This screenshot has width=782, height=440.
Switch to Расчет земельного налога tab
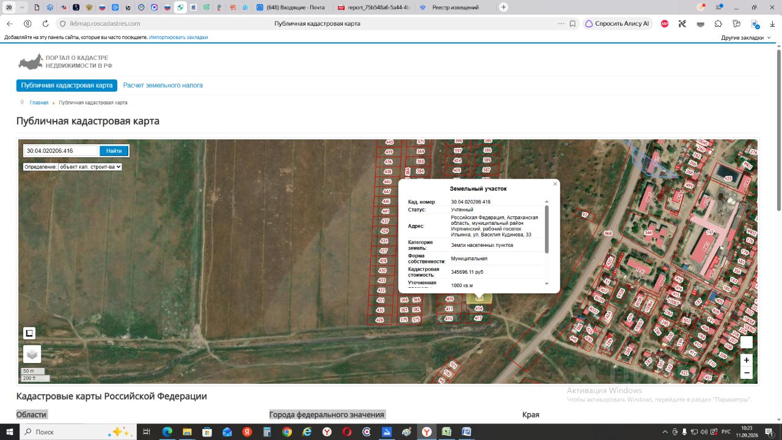pos(163,86)
